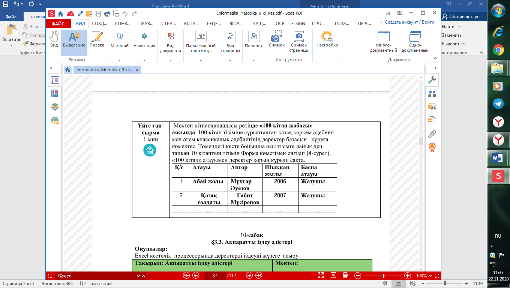Expand the Вид страницы dropdown
The image size is (510, 288).
click(230, 60)
